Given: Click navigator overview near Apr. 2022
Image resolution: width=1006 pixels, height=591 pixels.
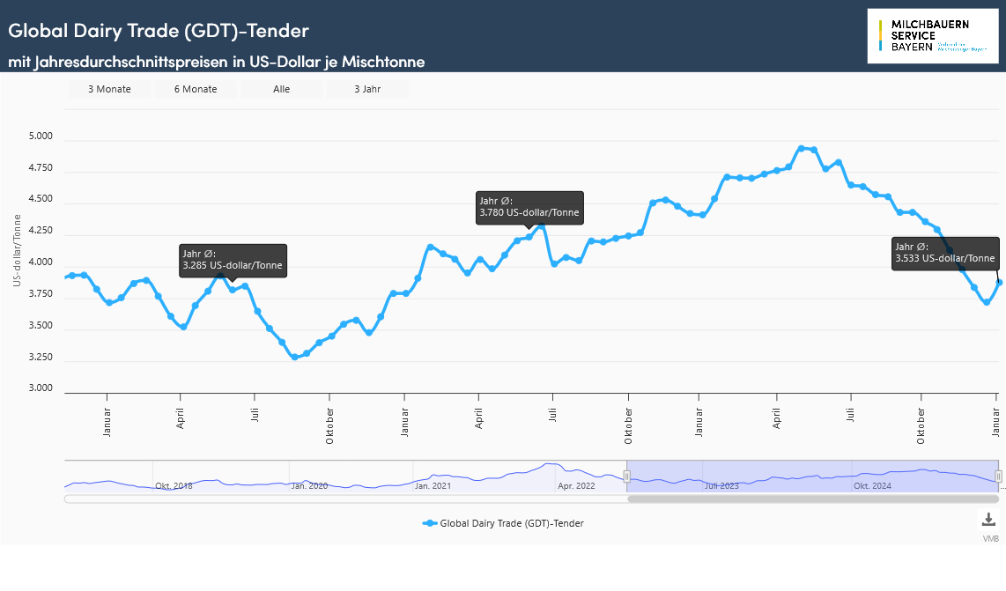Looking at the screenshot, I should (576, 481).
